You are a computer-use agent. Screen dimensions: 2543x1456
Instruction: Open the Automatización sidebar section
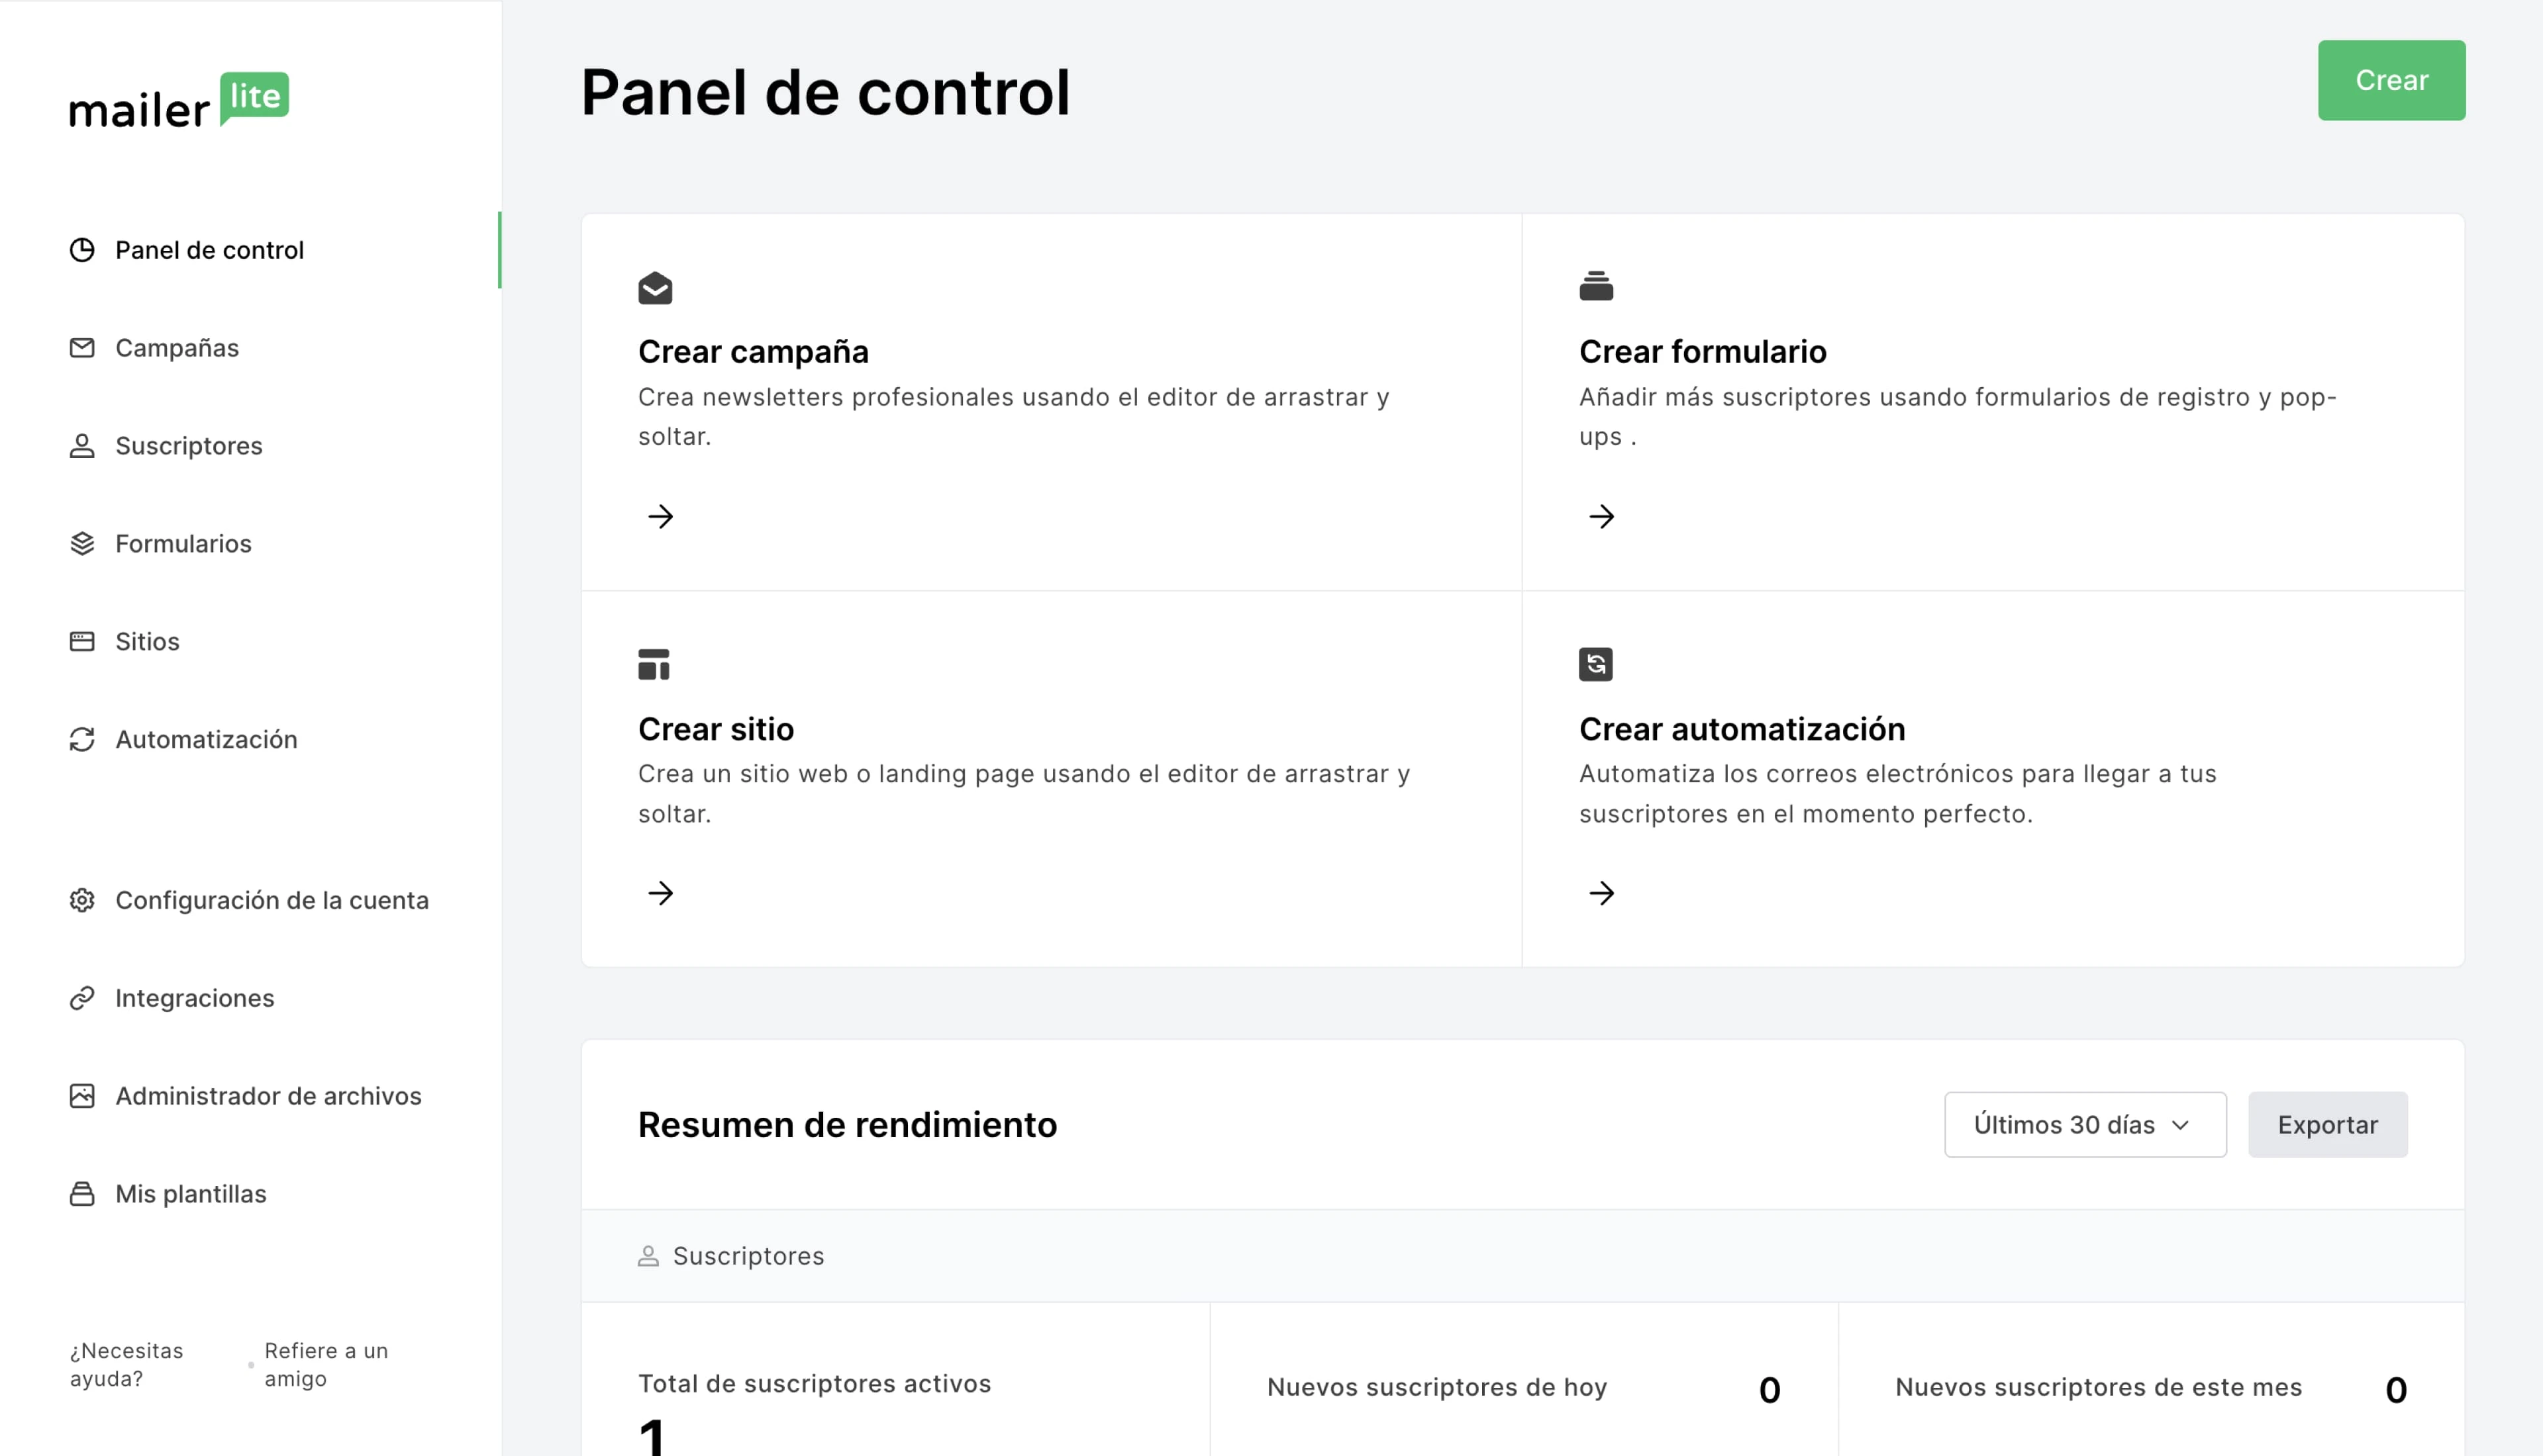[x=206, y=740]
